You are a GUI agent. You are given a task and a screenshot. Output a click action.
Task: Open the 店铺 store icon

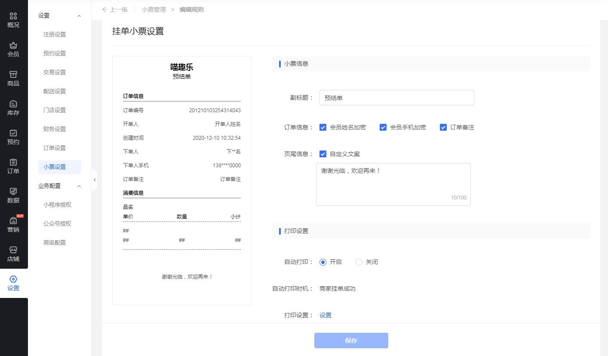pos(13,250)
